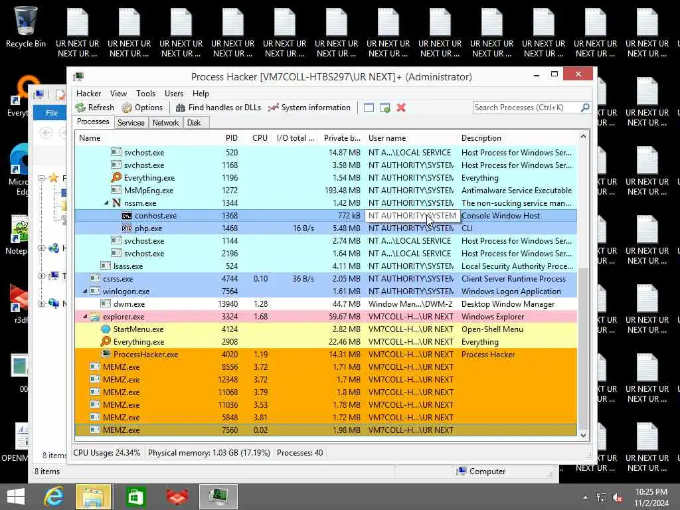Select the csrss.exe process row
This screenshot has width=680, height=510.
(x=325, y=279)
